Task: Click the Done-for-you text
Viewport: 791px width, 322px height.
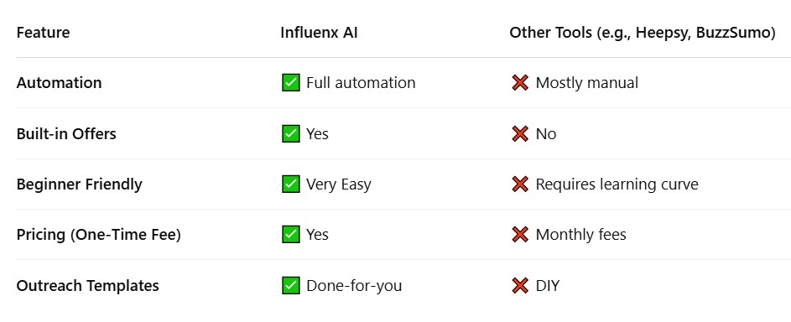Action: click(354, 286)
